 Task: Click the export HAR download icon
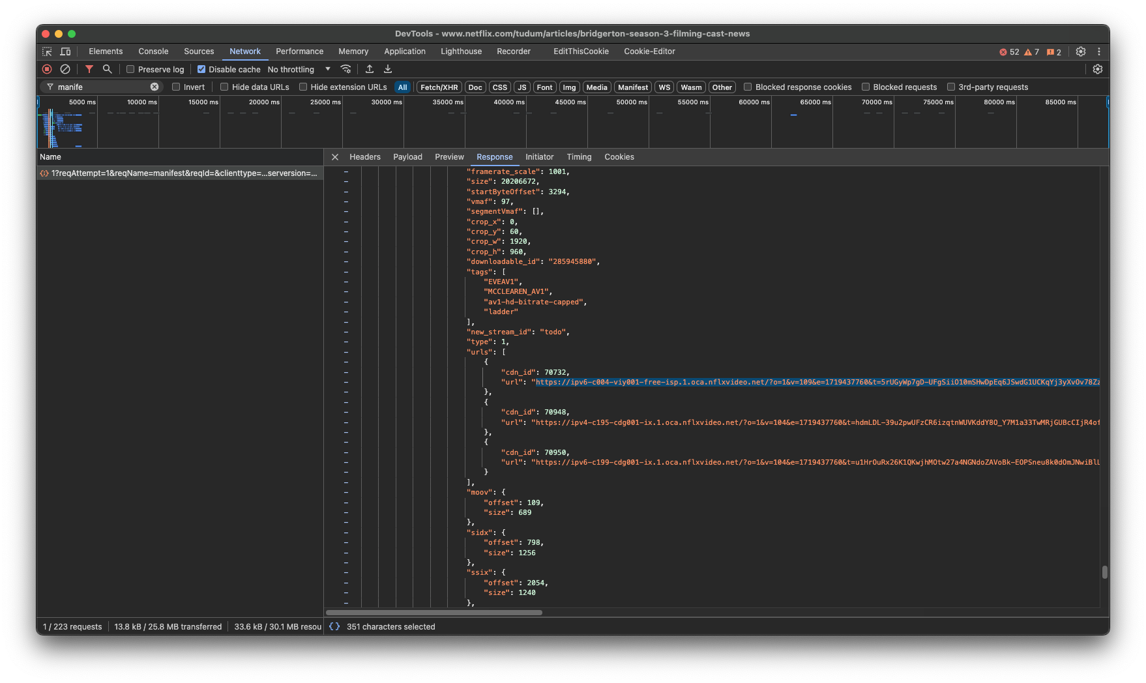pyautogui.click(x=388, y=69)
